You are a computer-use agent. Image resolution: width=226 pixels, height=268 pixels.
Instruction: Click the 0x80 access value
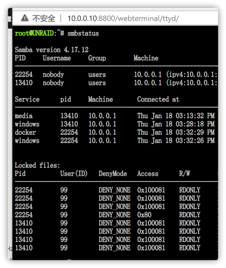click(x=144, y=215)
